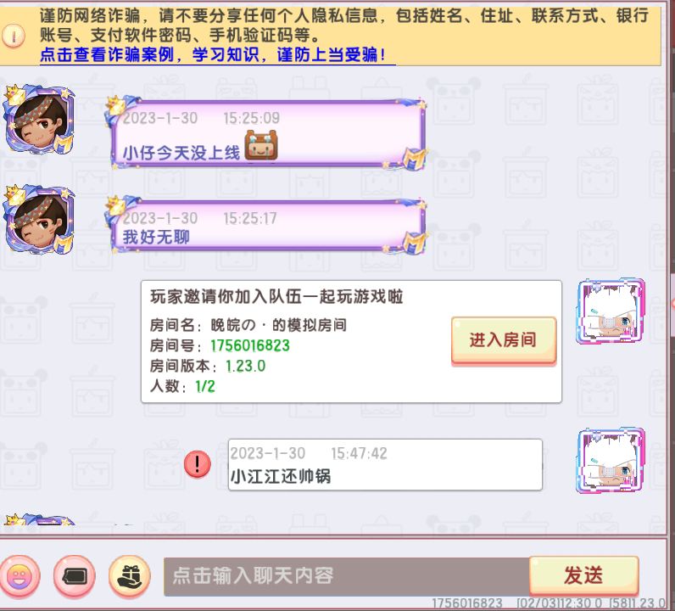Click the crying emoji sticker in first message

coord(261,145)
